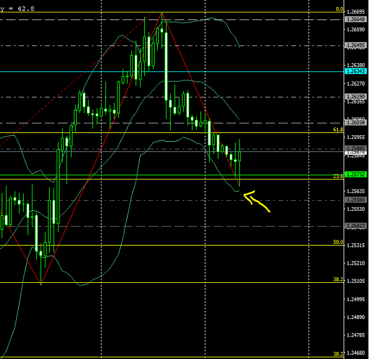Click the 1.26590 value on price axis
Image resolution: width=369 pixels, height=359 pixels.
point(356,30)
